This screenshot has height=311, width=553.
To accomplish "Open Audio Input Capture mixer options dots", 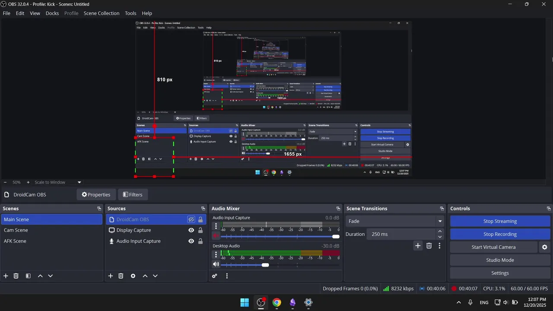I will [216, 226].
